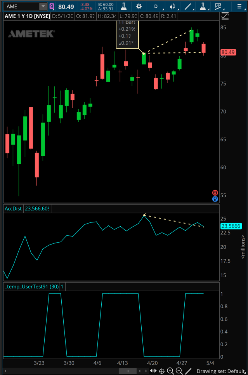Click the AccDist value 23,566,609
Image resolution: width=248 pixels, height=375 pixels.
pyautogui.click(x=37, y=208)
